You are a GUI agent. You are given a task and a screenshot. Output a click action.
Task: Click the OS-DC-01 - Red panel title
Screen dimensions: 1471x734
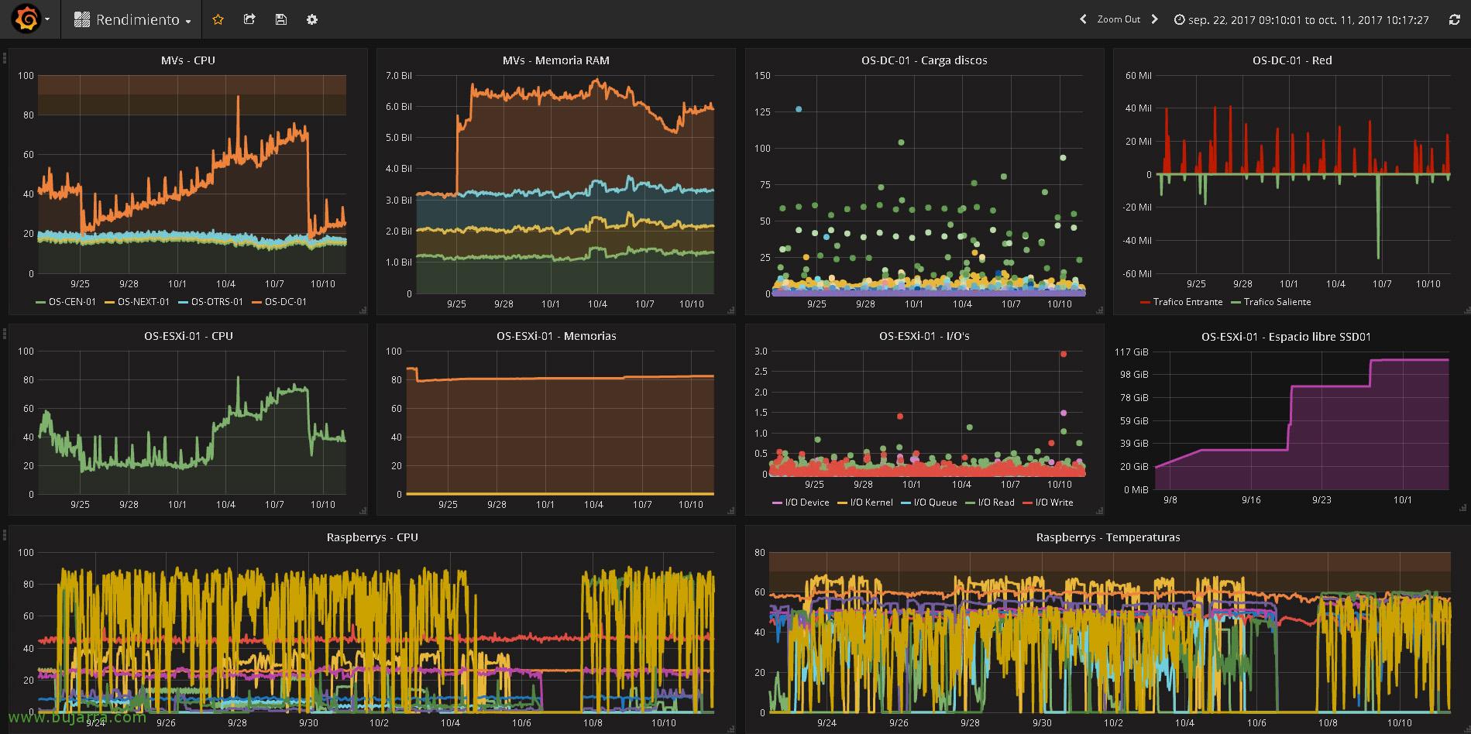[1291, 60]
